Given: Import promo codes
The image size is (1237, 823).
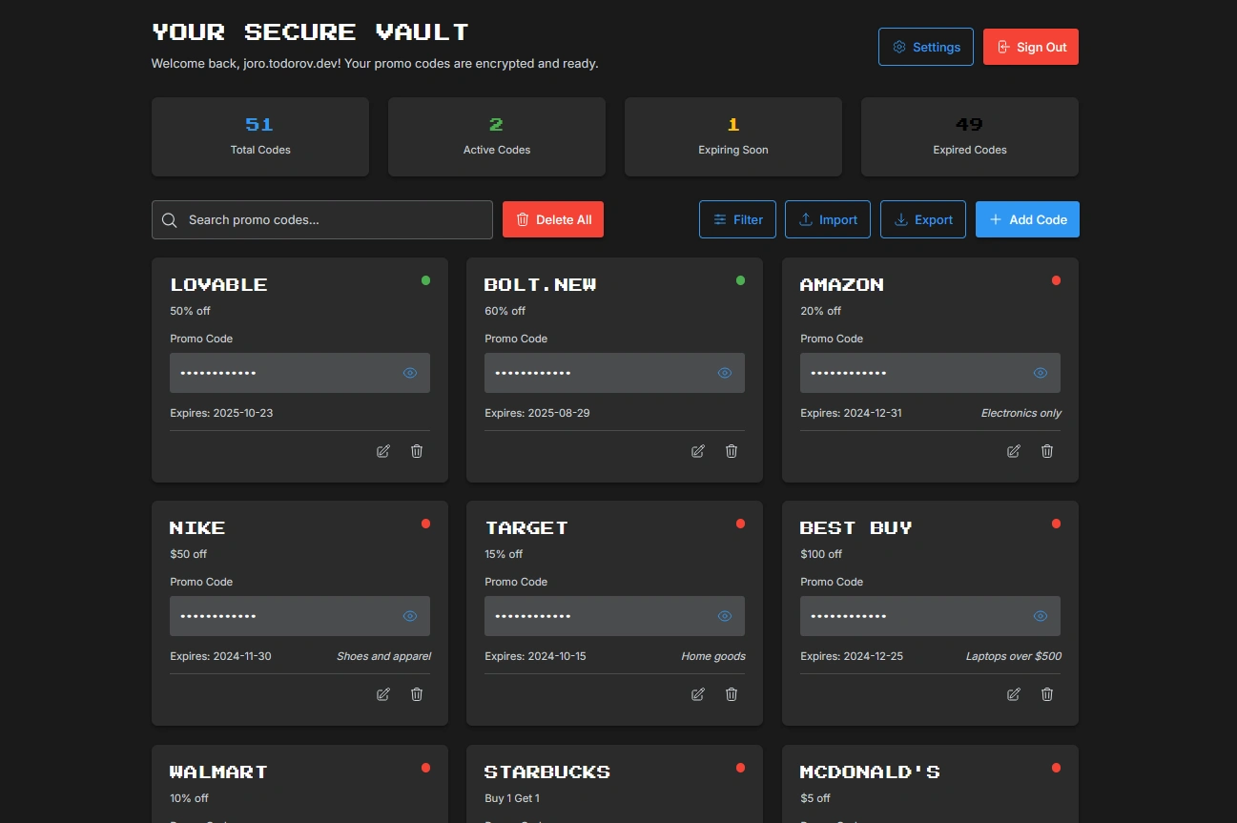Looking at the screenshot, I should (x=828, y=219).
